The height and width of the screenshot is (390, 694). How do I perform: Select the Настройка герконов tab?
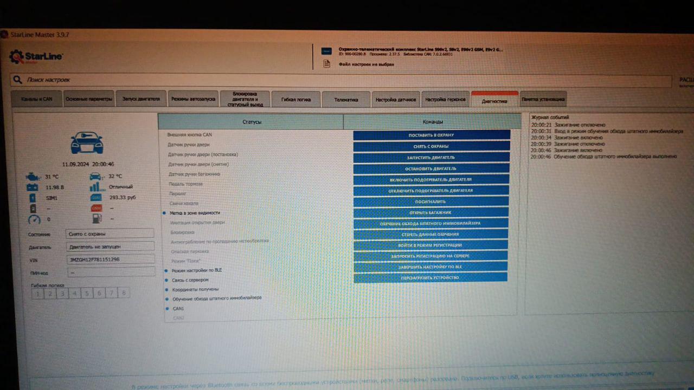[x=445, y=100]
